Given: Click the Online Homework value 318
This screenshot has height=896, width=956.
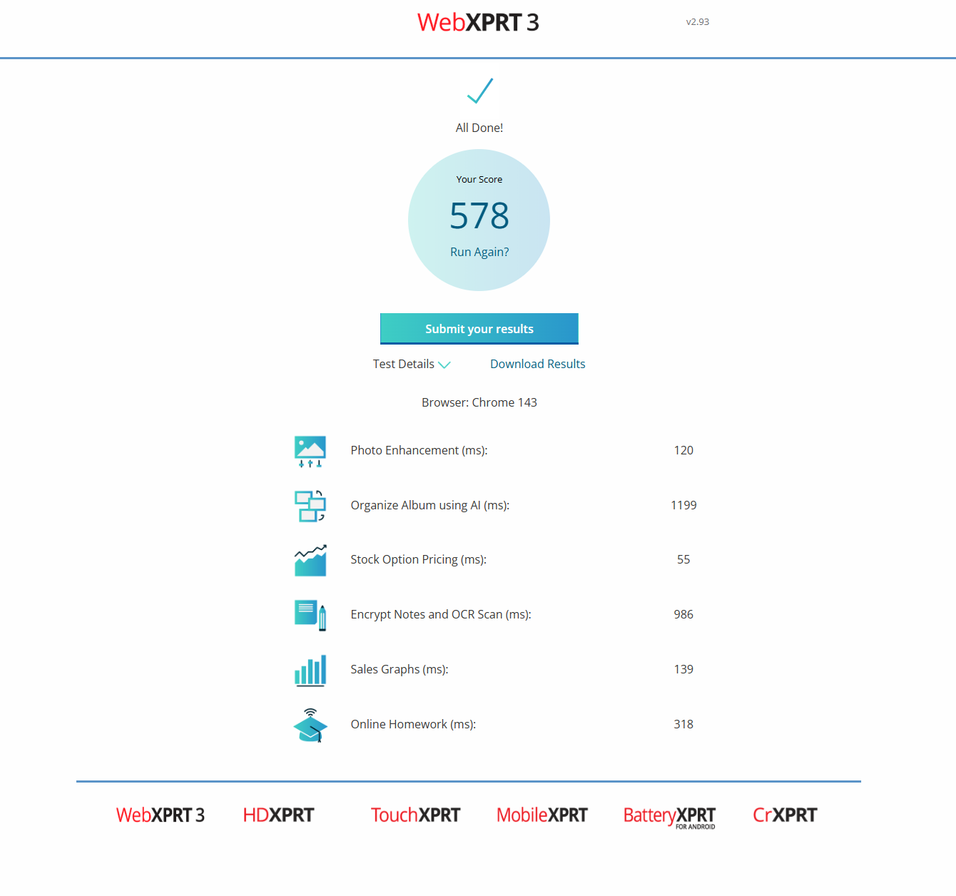Looking at the screenshot, I should click(x=683, y=724).
